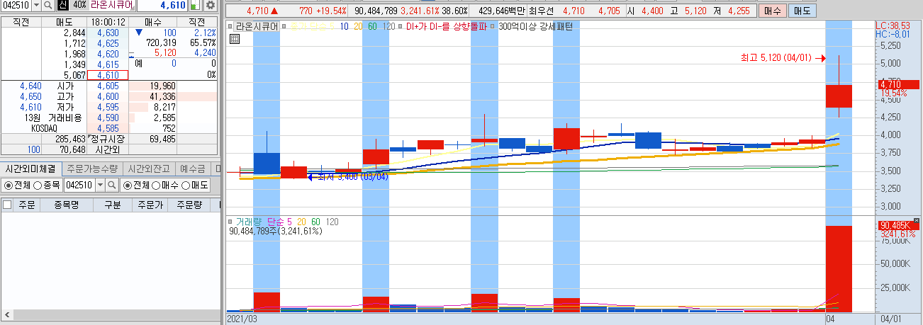This screenshot has height=325, width=923.
Task: Click the 2021/03 label on time axis
Action: [242, 319]
